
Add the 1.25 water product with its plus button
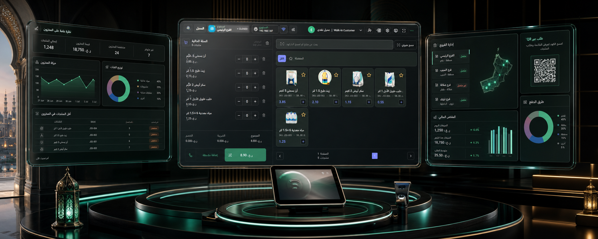(x=303, y=141)
